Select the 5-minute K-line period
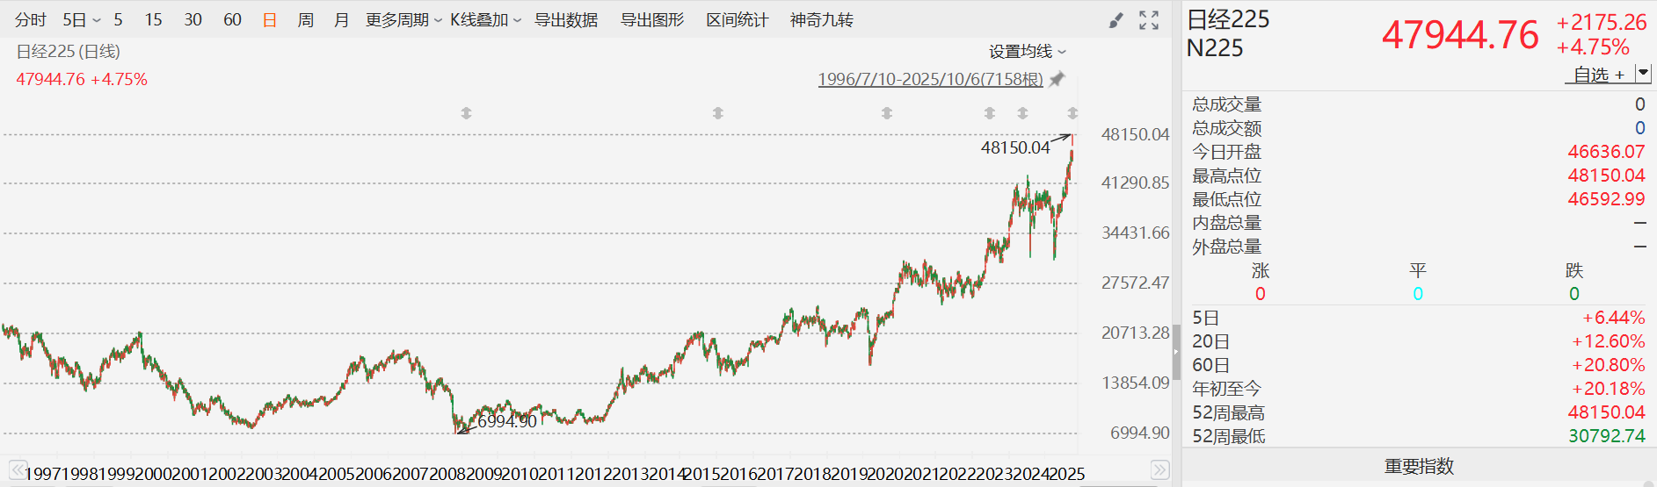The width and height of the screenshot is (1657, 487). click(118, 20)
